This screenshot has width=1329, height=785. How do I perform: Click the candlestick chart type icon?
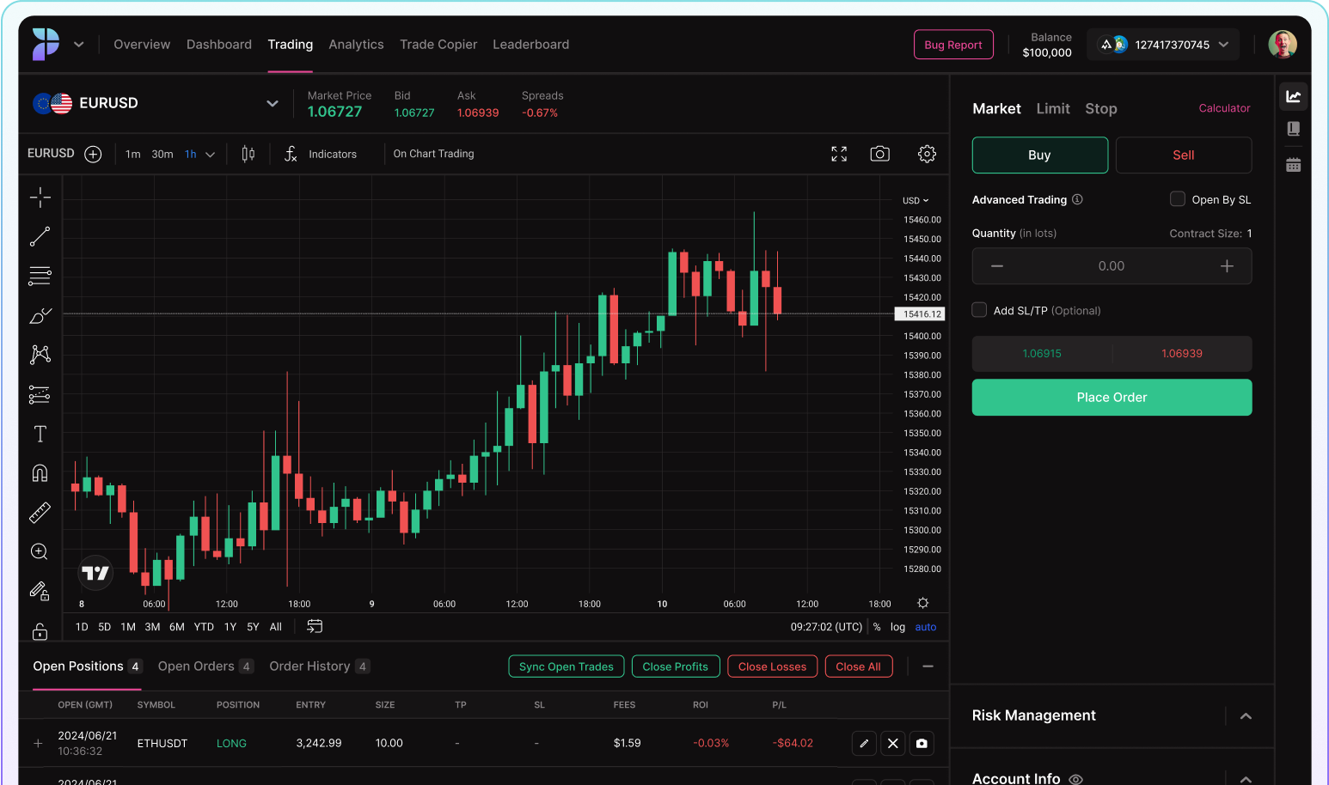[x=248, y=154]
